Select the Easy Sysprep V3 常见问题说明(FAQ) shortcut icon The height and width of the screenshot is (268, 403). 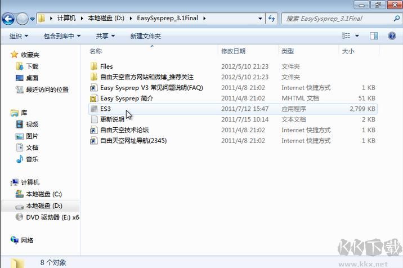(94, 88)
